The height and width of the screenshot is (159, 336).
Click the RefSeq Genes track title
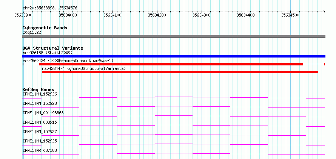coord(39,89)
